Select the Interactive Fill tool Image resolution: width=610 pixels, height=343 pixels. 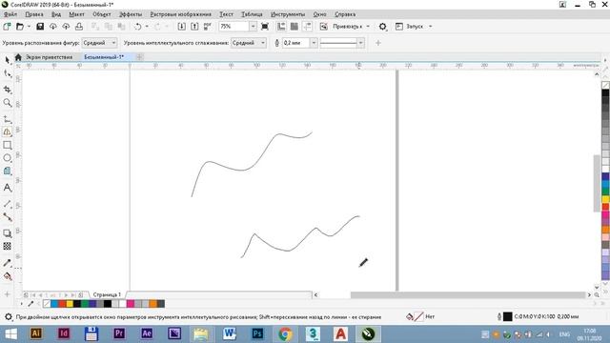click(x=7, y=276)
